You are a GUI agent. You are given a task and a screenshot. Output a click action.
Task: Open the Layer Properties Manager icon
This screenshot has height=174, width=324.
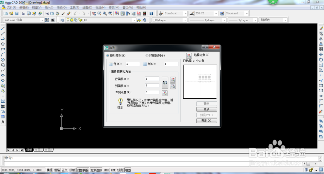click(62, 20)
